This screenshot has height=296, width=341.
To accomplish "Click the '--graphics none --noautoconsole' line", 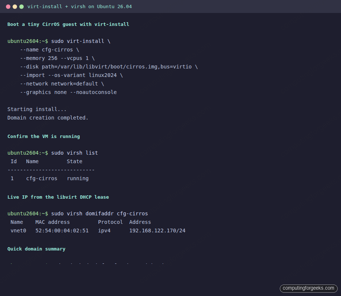I will pos(68,92).
